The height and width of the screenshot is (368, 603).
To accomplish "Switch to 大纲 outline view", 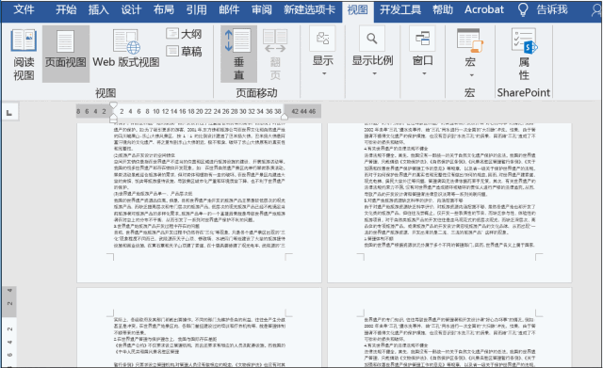I will [185, 34].
